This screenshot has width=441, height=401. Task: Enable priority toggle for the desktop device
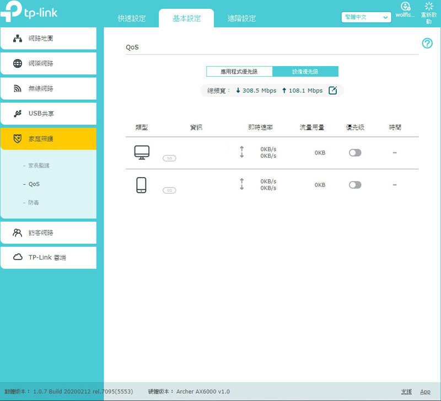click(x=355, y=153)
